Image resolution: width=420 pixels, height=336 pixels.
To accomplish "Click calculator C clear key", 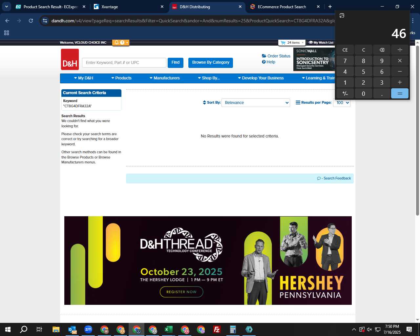I will [x=363, y=50].
